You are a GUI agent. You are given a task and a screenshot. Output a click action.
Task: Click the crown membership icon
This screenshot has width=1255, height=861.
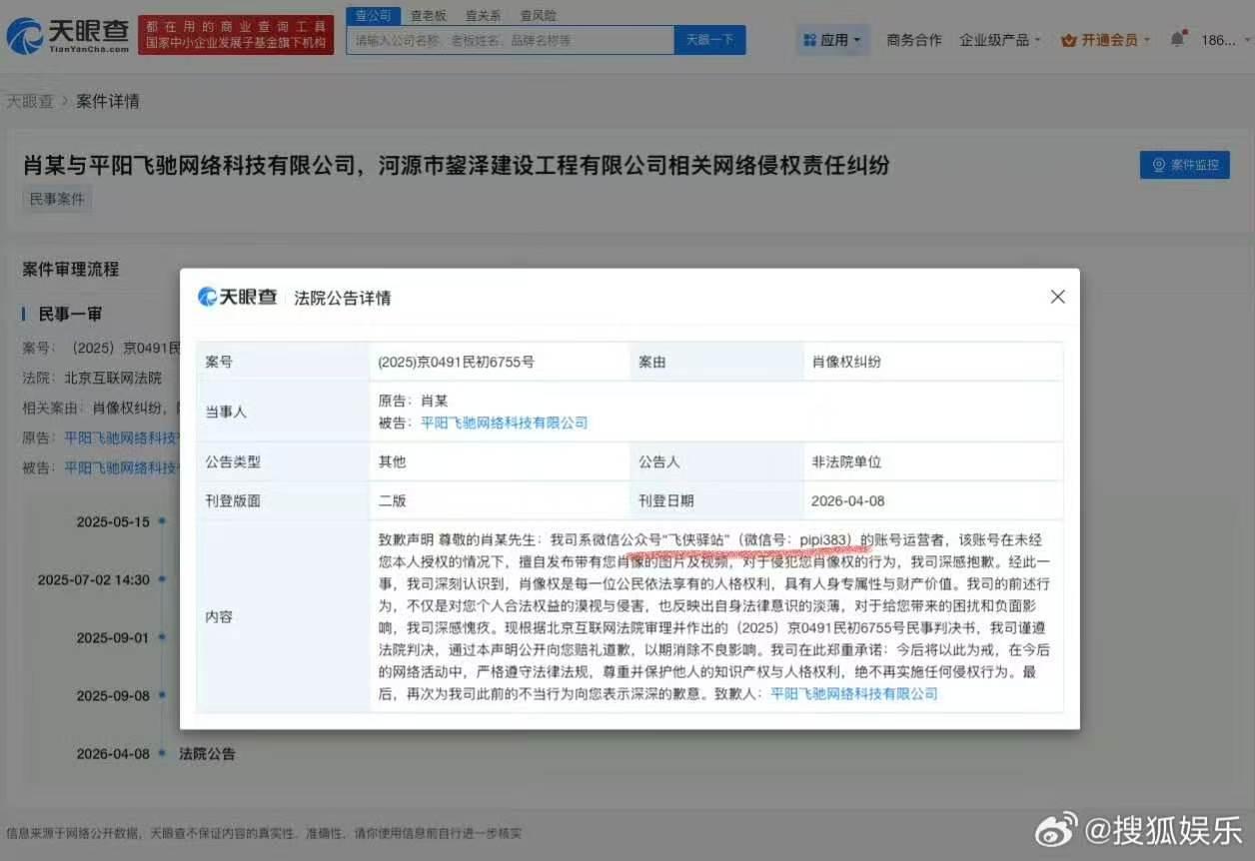click(1068, 41)
